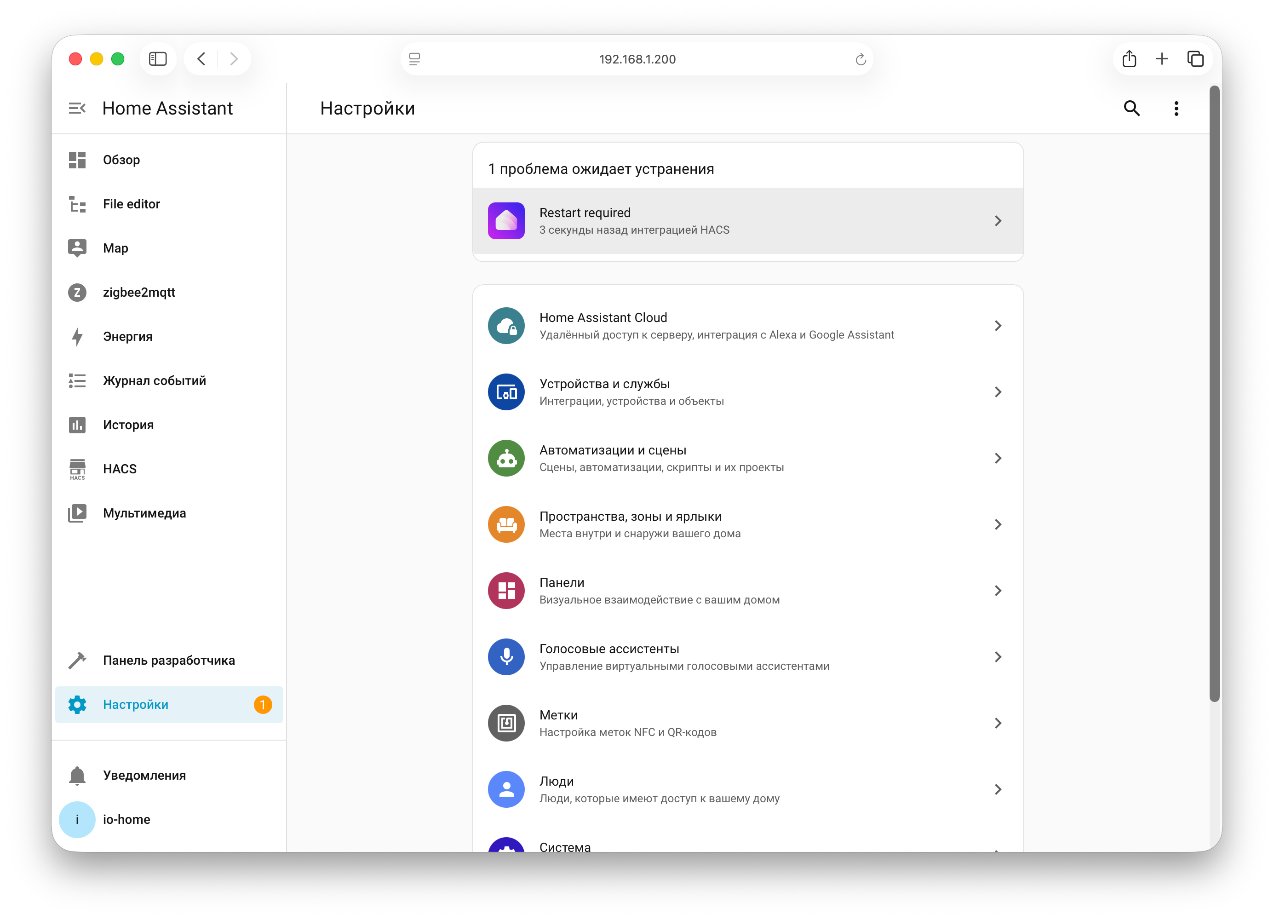Collapse the sidebar with the toggle arrow
Viewport: 1274px width, 920px height.
[77, 108]
